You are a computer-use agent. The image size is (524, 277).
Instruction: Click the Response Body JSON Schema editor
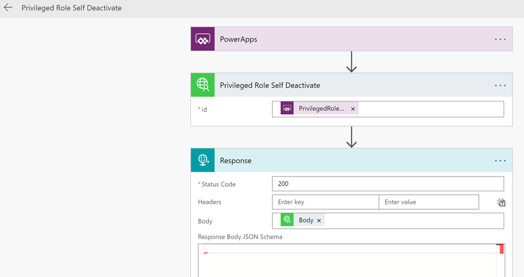[x=351, y=260]
